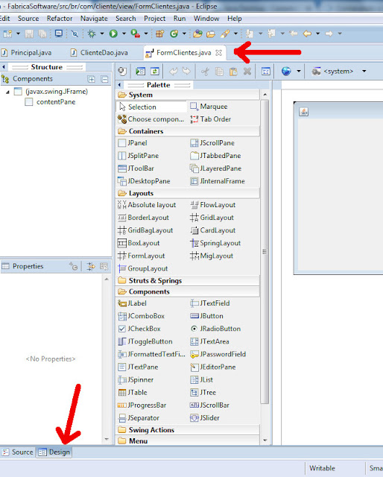Viewport: 383px width, 477px height.
Task: Select GridBagLayout in the Palette
Action: click(x=145, y=230)
